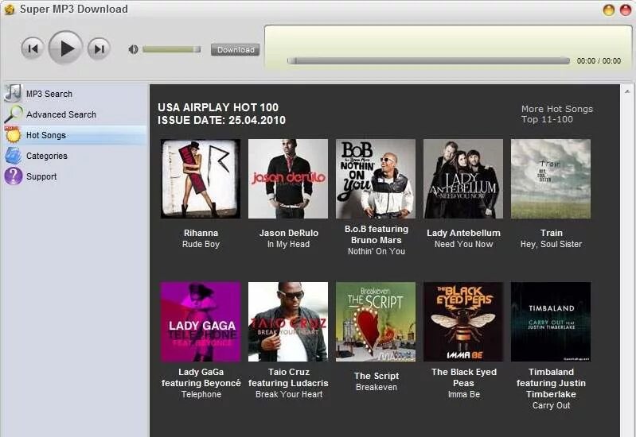Click the playback time display 00:00 / 00:00
The image size is (636, 437).
point(599,60)
